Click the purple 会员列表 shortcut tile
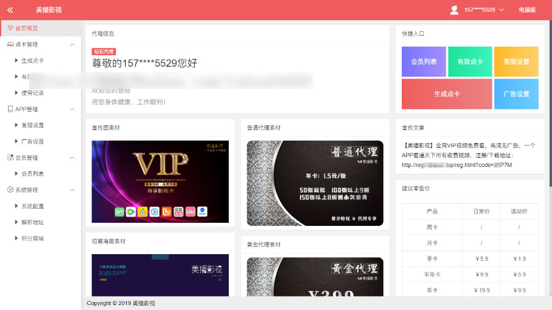 pos(424,61)
